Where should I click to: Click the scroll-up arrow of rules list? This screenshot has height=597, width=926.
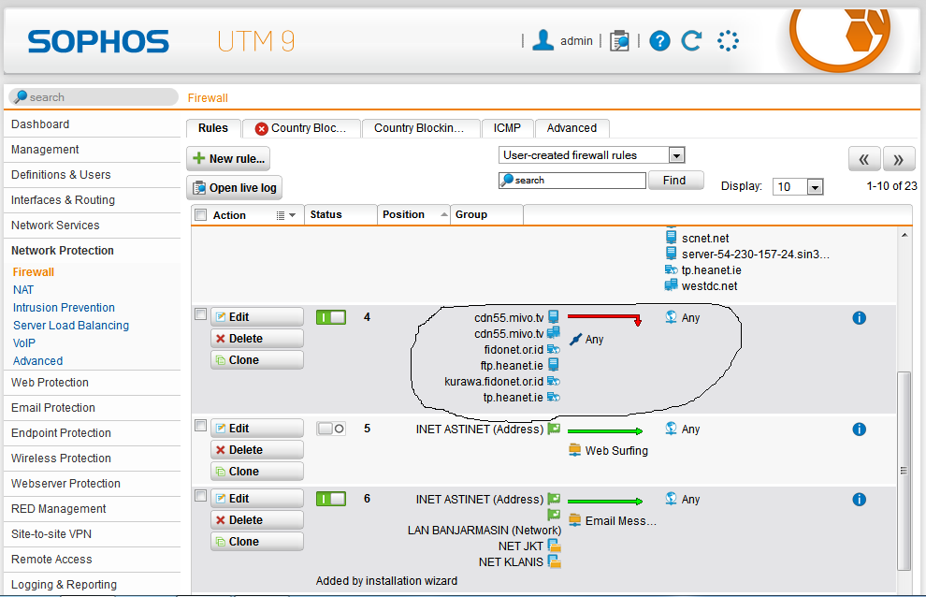tap(904, 235)
